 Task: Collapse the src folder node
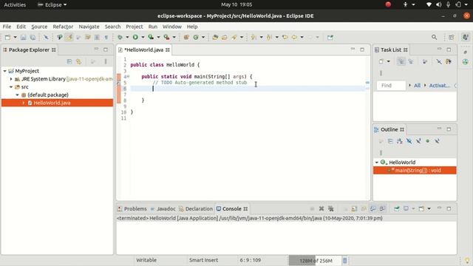coord(11,87)
